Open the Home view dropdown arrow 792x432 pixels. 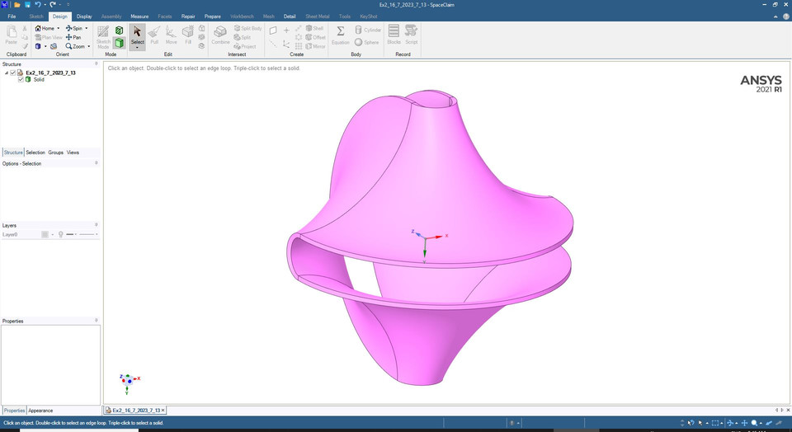pyautogui.click(x=58, y=28)
